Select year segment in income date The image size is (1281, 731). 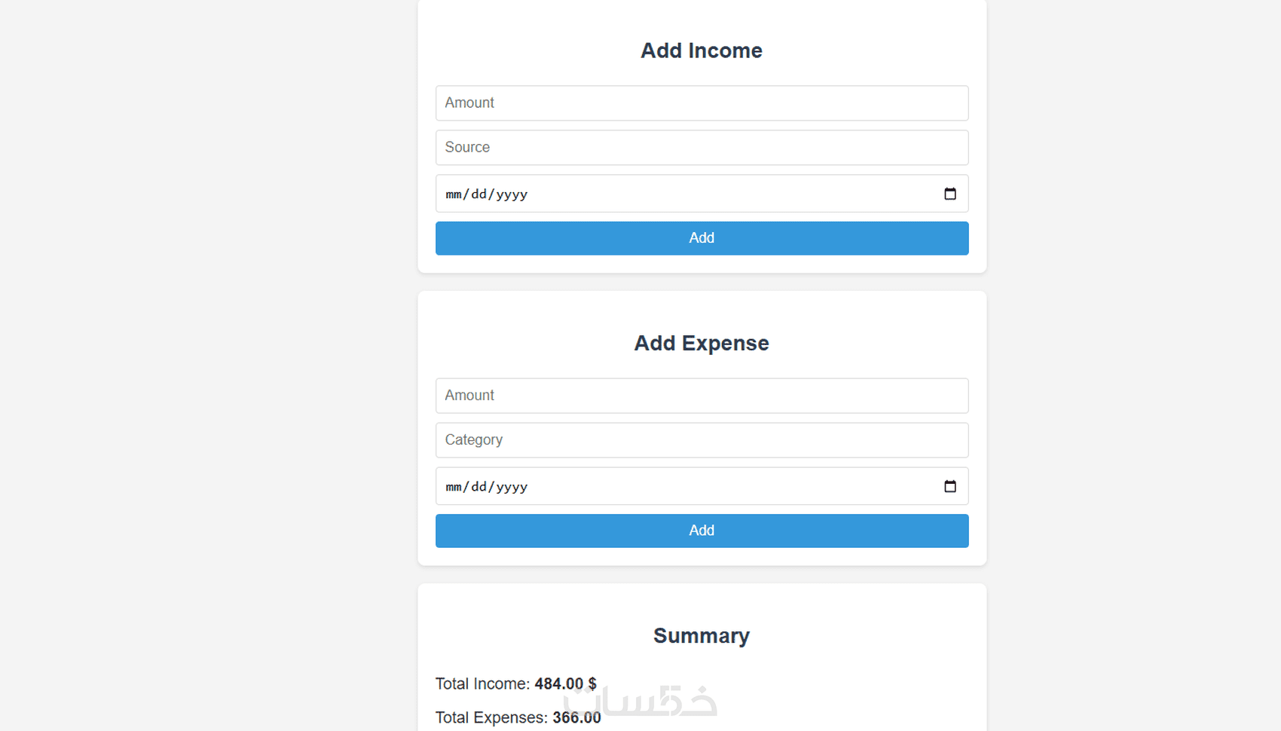(x=512, y=194)
